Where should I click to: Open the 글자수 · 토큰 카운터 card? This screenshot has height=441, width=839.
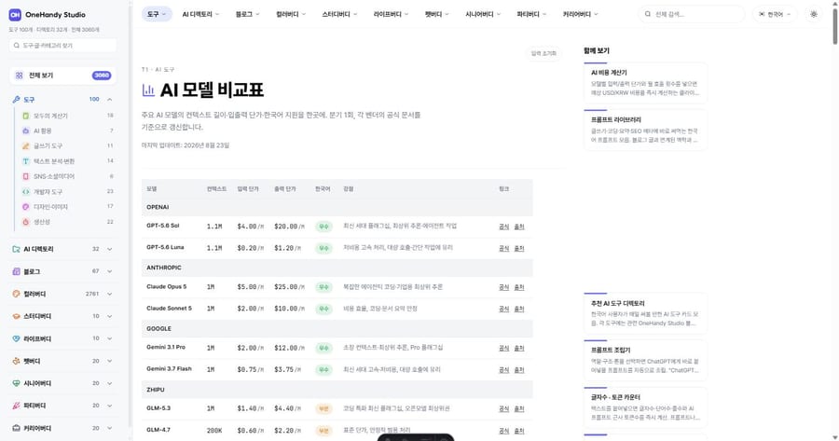[x=645, y=407]
